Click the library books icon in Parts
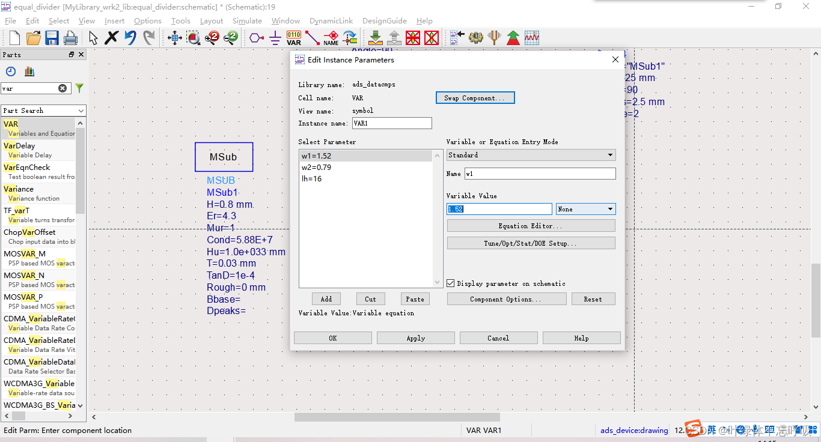Image resolution: width=821 pixels, height=442 pixels. (29, 71)
